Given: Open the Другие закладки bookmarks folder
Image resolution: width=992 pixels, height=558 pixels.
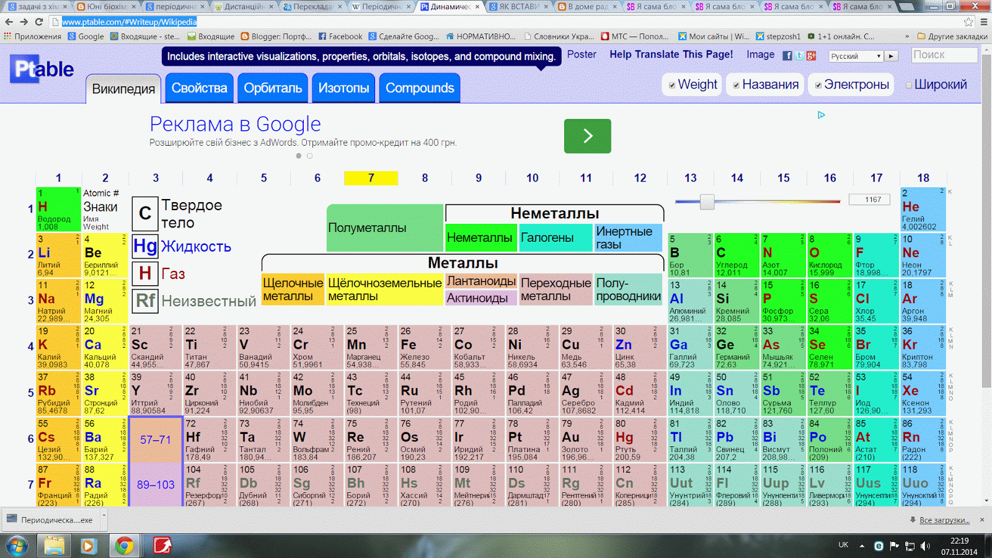Looking at the screenshot, I should [952, 37].
